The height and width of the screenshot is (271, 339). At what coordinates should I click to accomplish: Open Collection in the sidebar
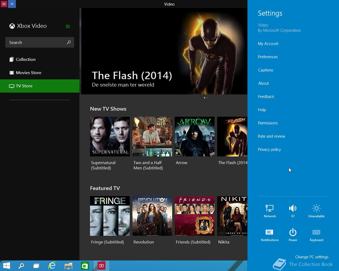point(40,59)
